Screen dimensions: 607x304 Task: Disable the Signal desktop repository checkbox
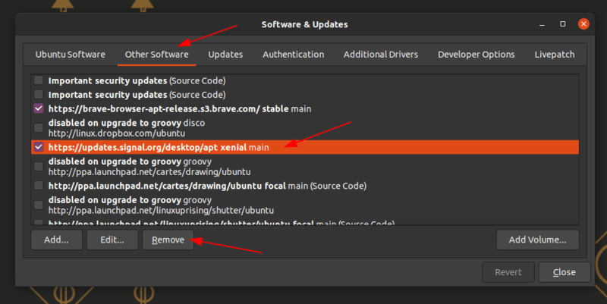pyautogui.click(x=39, y=147)
